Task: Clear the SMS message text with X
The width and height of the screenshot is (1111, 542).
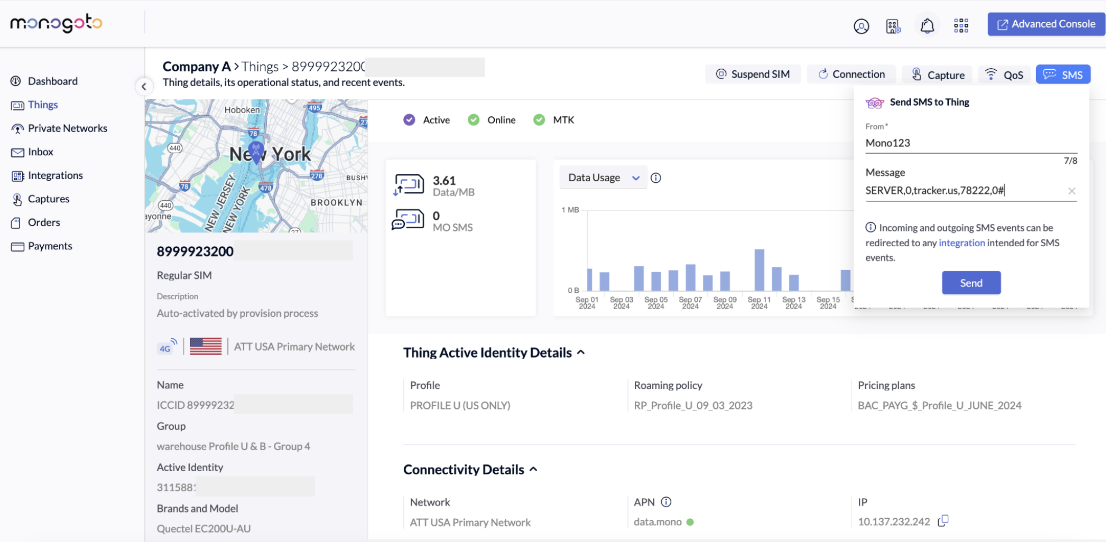Action: (1071, 191)
